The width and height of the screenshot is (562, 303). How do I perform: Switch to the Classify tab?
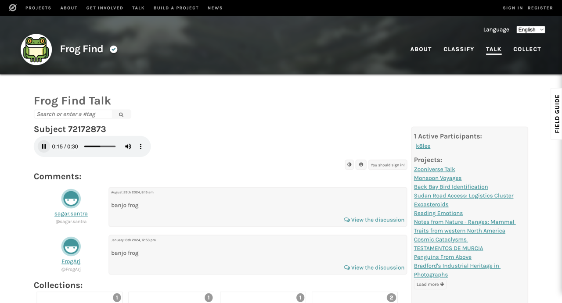[x=459, y=49]
